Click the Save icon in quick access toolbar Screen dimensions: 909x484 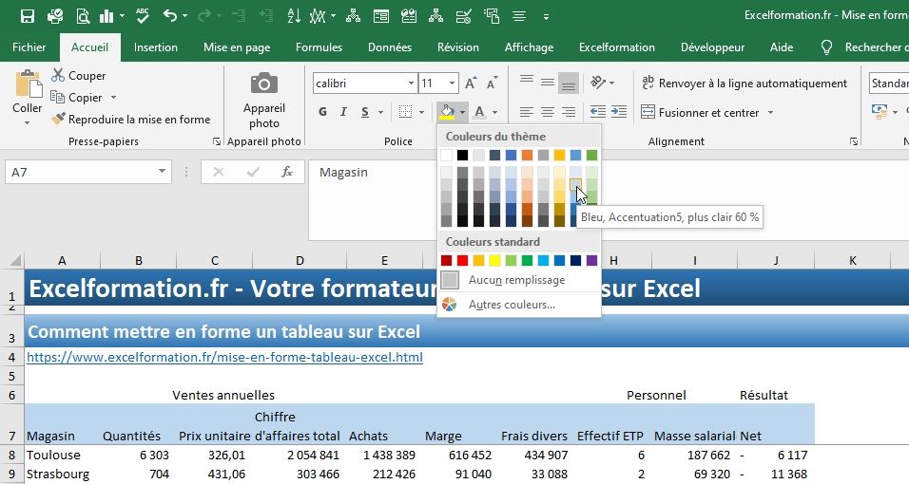(28, 16)
